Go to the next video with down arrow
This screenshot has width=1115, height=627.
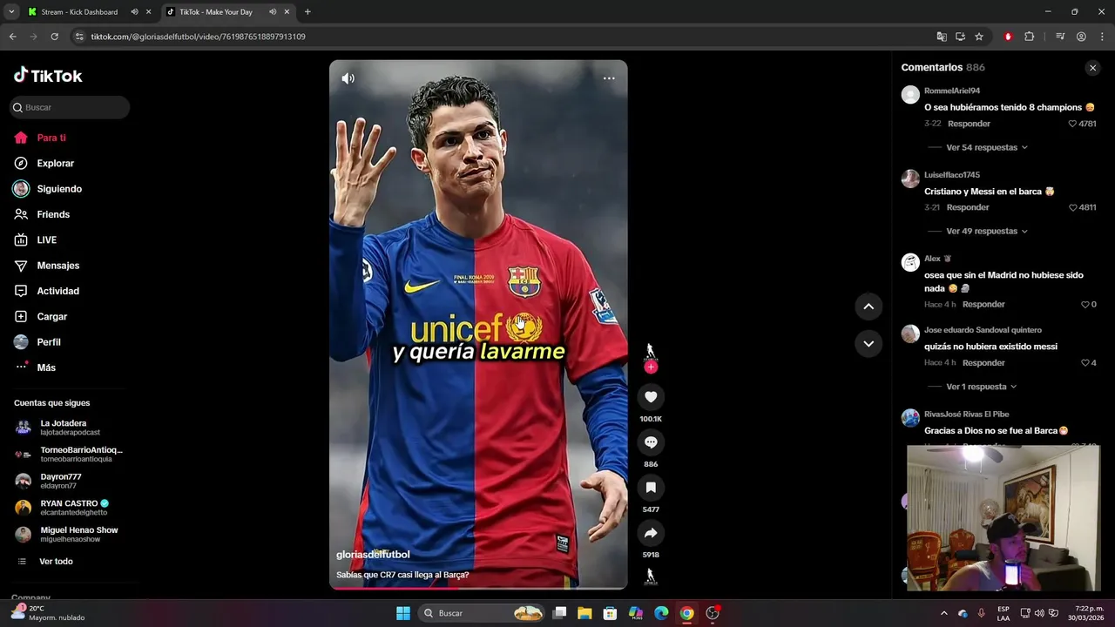pos(868,344)
